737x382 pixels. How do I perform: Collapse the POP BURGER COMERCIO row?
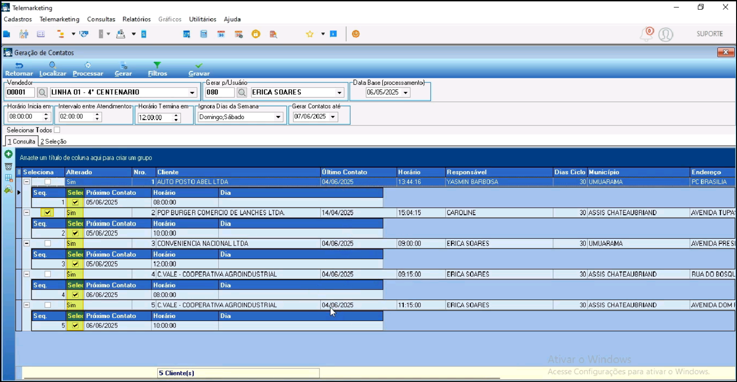coord(27,213)
